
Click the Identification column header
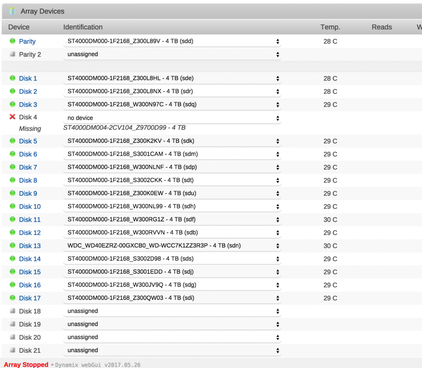click(x=83, y=27)
